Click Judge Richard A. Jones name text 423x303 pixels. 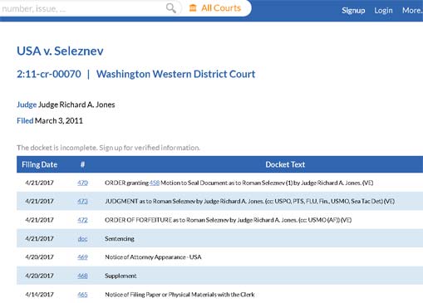(x=76, y=105)
